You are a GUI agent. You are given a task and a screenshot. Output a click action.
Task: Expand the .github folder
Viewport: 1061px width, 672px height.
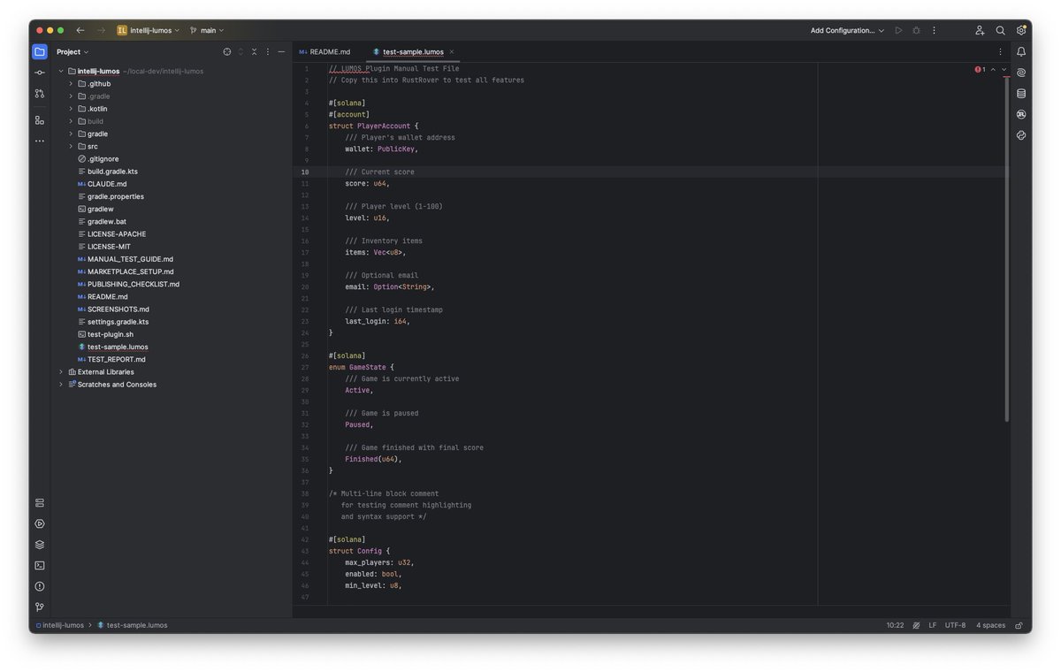click(x=71, y=84)
